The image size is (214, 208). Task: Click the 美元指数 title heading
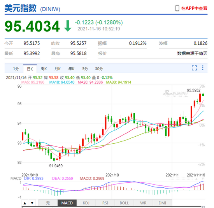coord(21,8)
